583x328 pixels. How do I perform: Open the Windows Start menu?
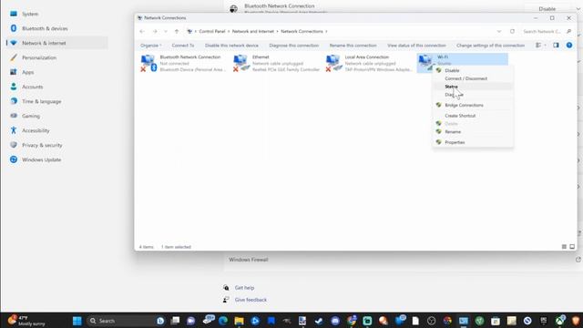click(77, 321)
